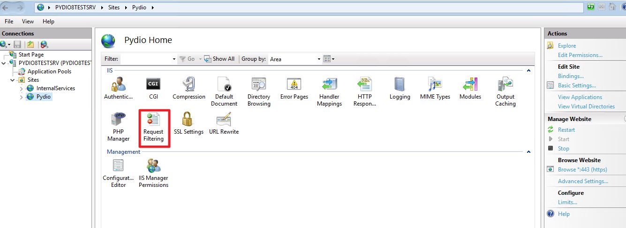Click the Up folder icon in Connections
The width and height of the screenshot is (626, 228).
pyautogui.click(x=30, y=44)
